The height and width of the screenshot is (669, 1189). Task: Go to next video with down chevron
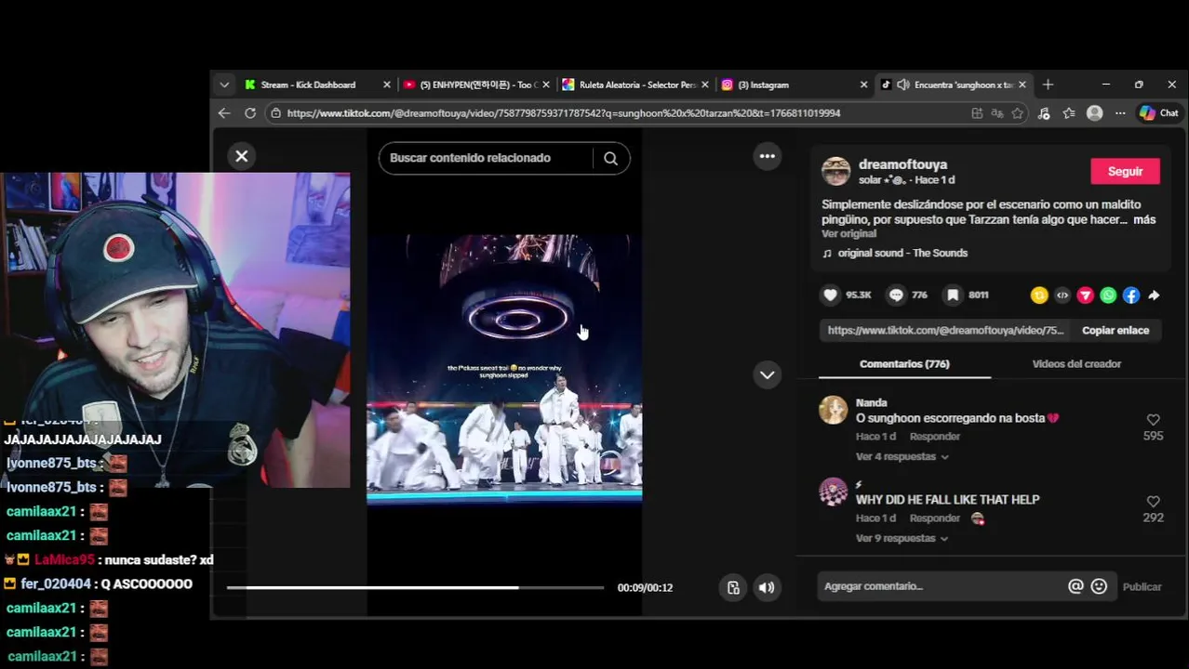pos(768,374)
